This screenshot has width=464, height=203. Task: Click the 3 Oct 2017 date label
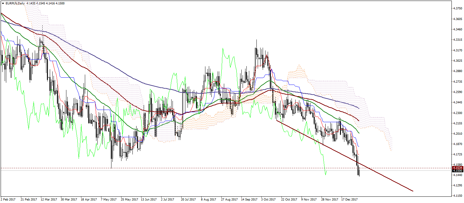(x=268, y=199)
